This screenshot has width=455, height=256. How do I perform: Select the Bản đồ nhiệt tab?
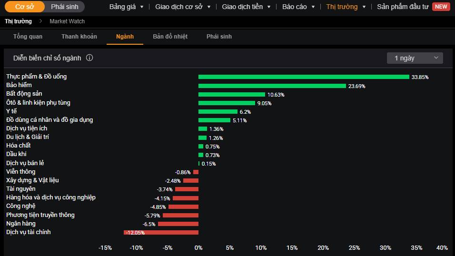(170, 37)
